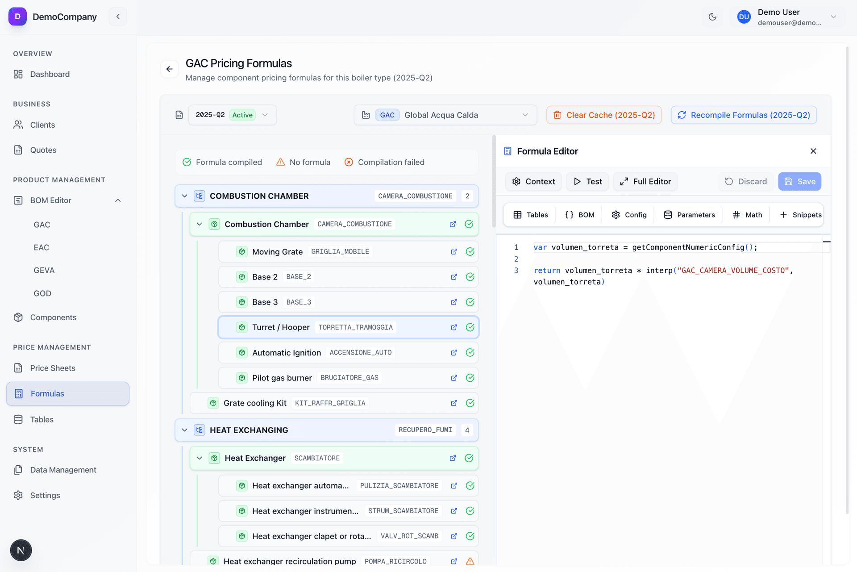Click the DemoCompany logo icon
Screen dimensions: 857x572
pos(17,17)
